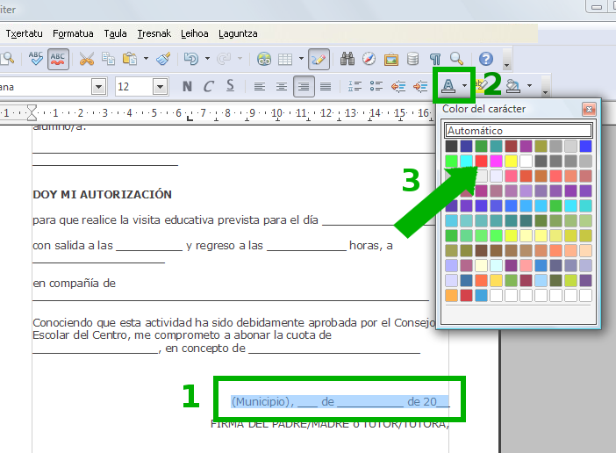Open the Help question mark icon
616x453 pixels.
point(486,59)
